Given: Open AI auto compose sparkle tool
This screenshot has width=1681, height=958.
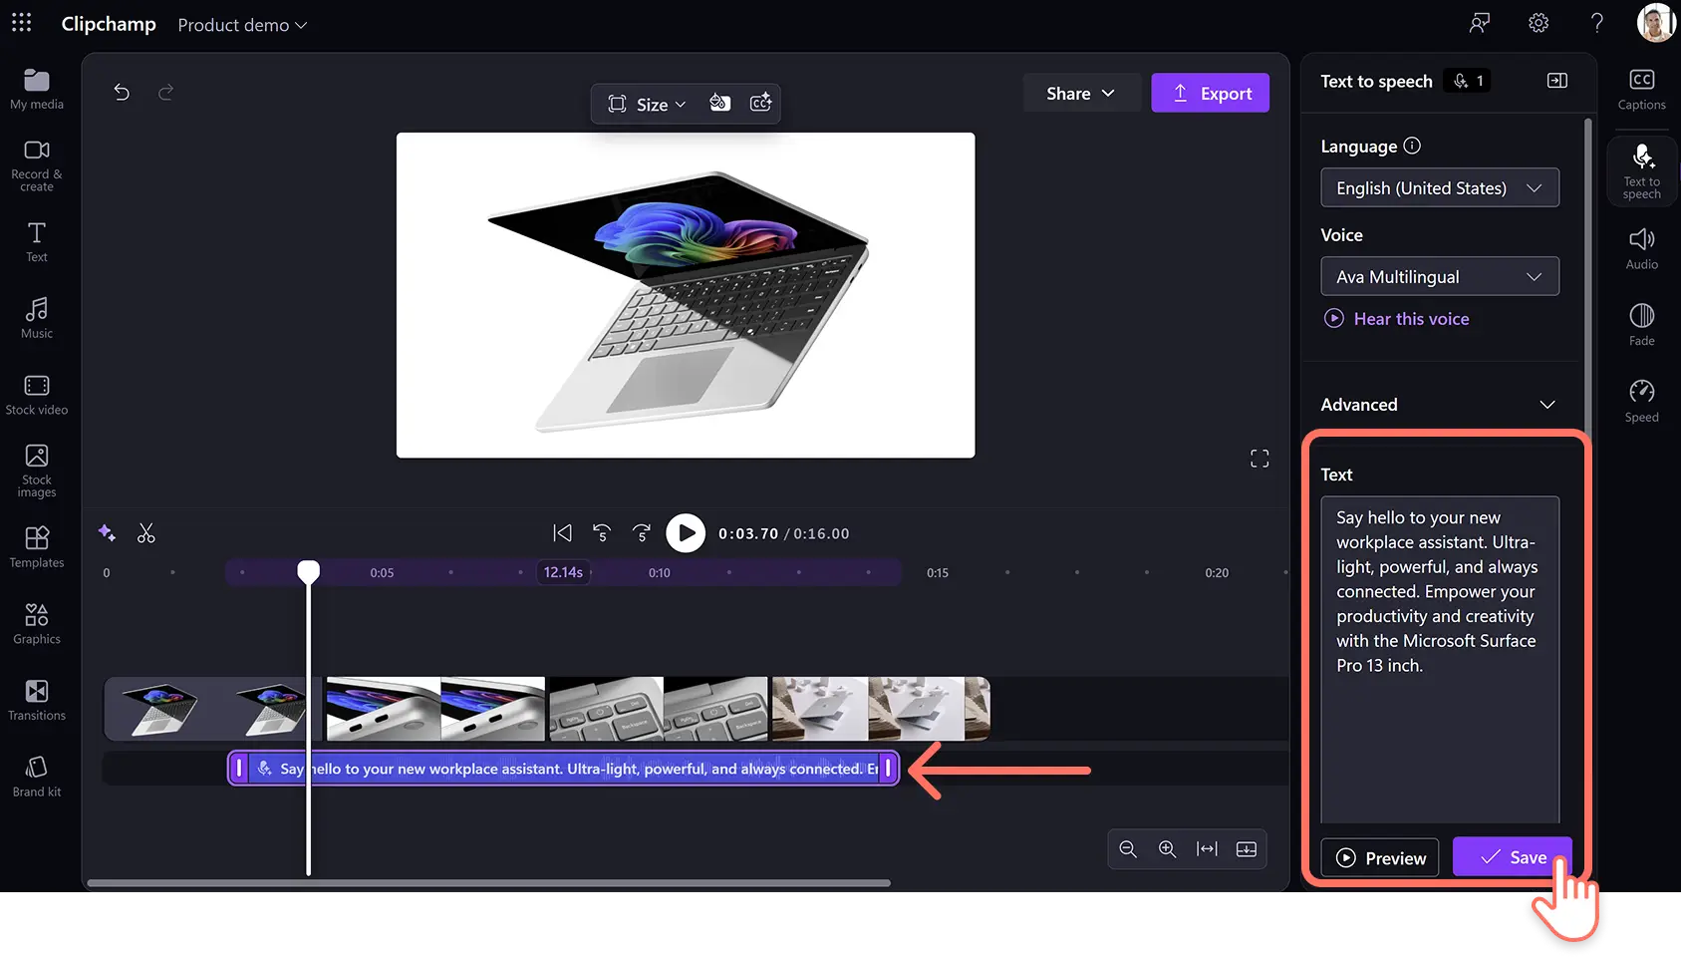Looking at the screenshot, I should pos(108,533).
